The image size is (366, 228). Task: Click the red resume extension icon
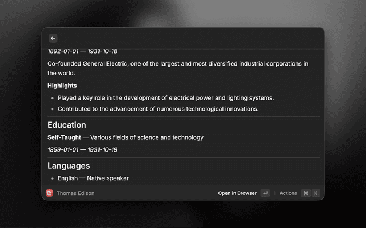pos(50,193)
